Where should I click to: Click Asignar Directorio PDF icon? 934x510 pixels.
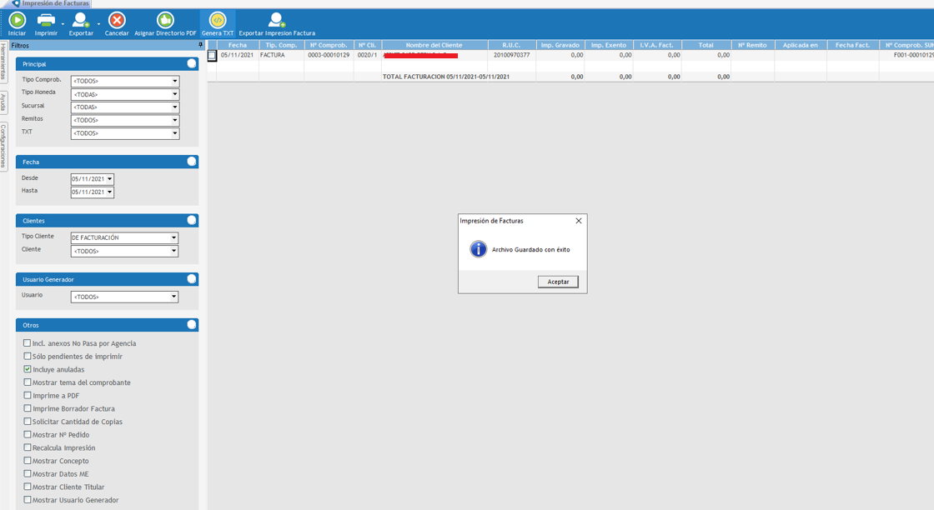[165, 20]
